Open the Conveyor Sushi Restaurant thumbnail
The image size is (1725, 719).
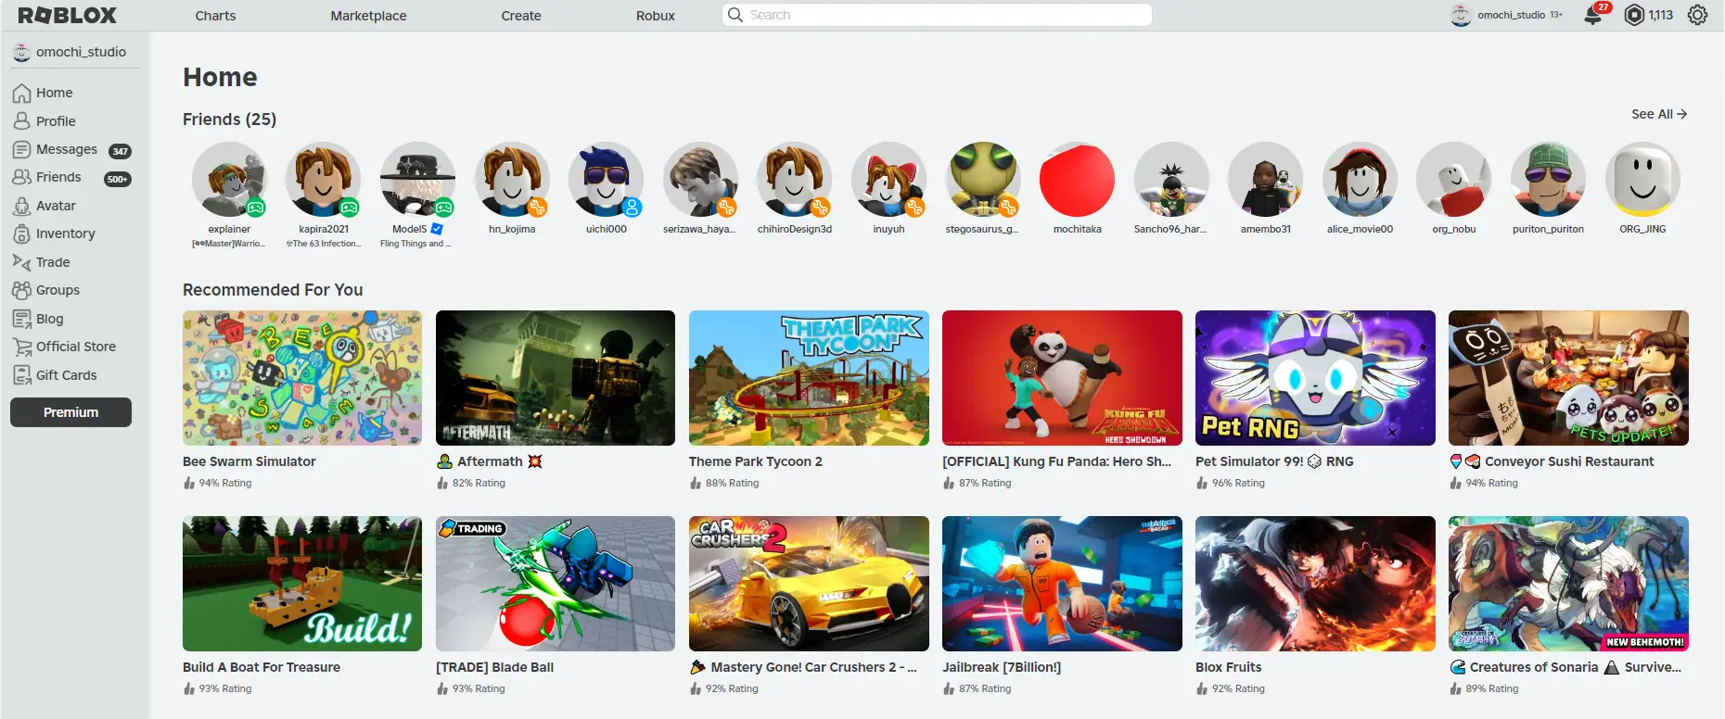1568,378
